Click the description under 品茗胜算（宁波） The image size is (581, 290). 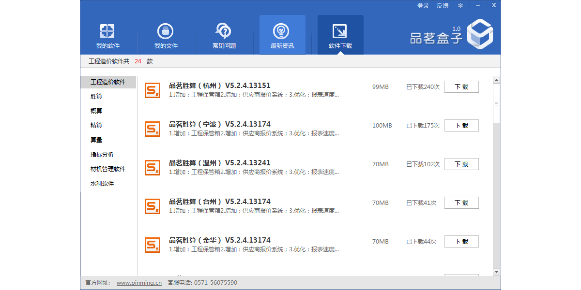(x=254, y=133)
